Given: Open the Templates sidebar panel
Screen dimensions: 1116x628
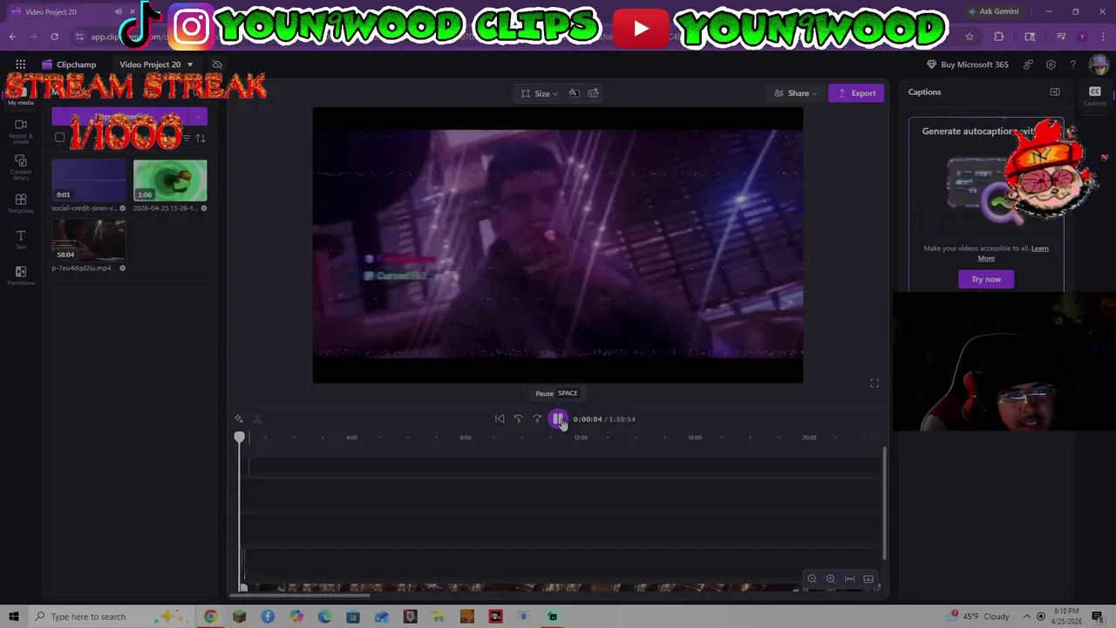Looking at the screenshot, I should [21, 204].
